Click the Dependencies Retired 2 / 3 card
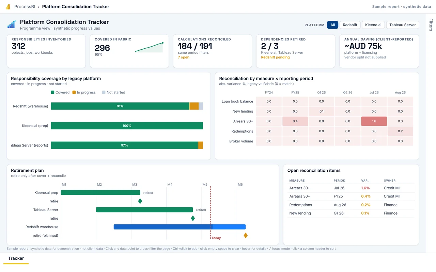The width and height of the screenshot is (436, 272). click(x=296, y=51)
